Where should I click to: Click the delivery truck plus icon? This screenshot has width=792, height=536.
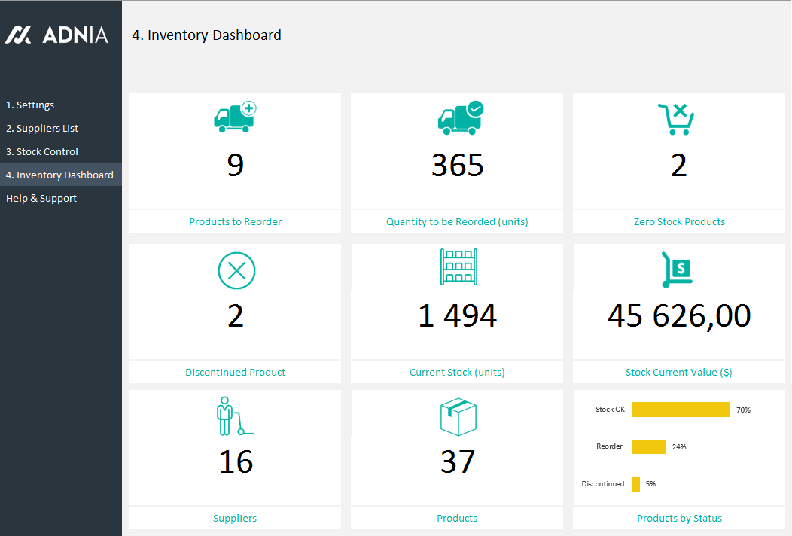(x=235, y=117)
